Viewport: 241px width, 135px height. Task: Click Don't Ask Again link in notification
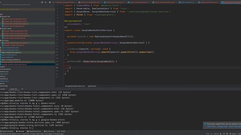point(235,127)
